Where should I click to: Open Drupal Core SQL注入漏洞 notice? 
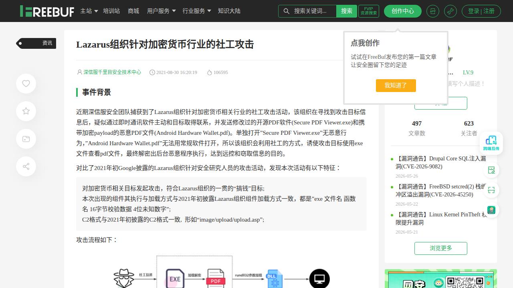coord(441,162)
